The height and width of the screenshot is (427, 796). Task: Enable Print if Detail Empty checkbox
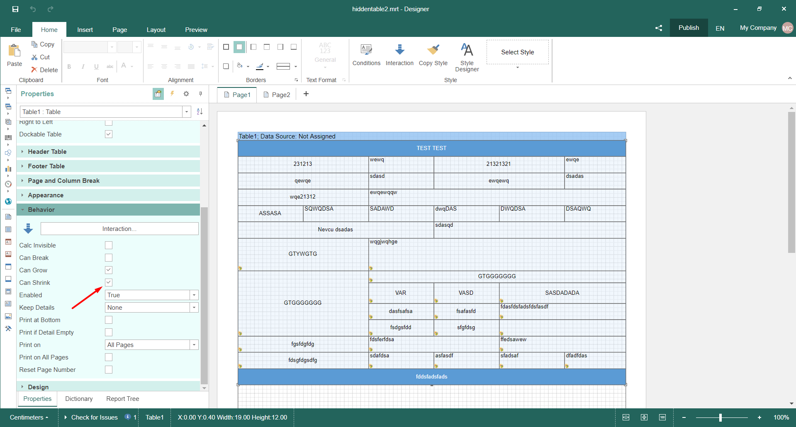109,332
